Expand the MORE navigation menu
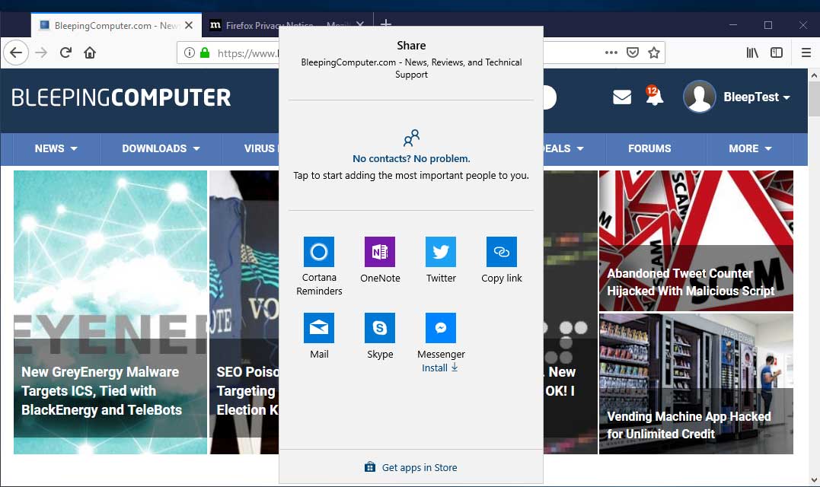This screenshot has height=487, width=820. point(750,148)
